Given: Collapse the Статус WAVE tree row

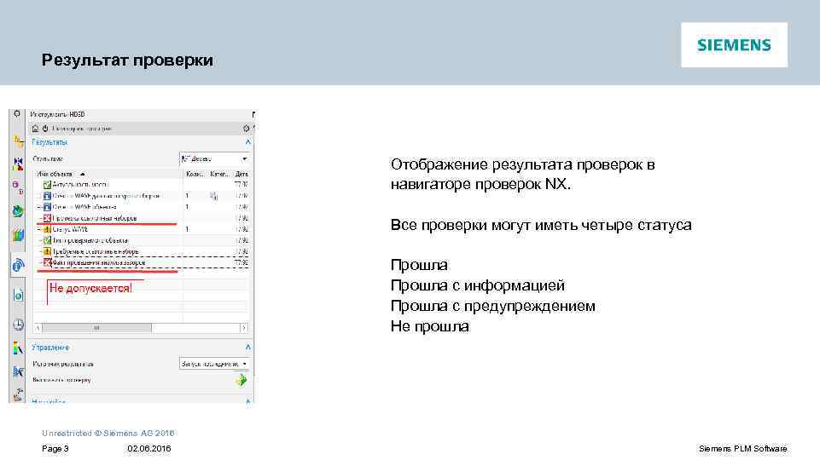Looking at the screenshot, I should click(x=40, y=229).
